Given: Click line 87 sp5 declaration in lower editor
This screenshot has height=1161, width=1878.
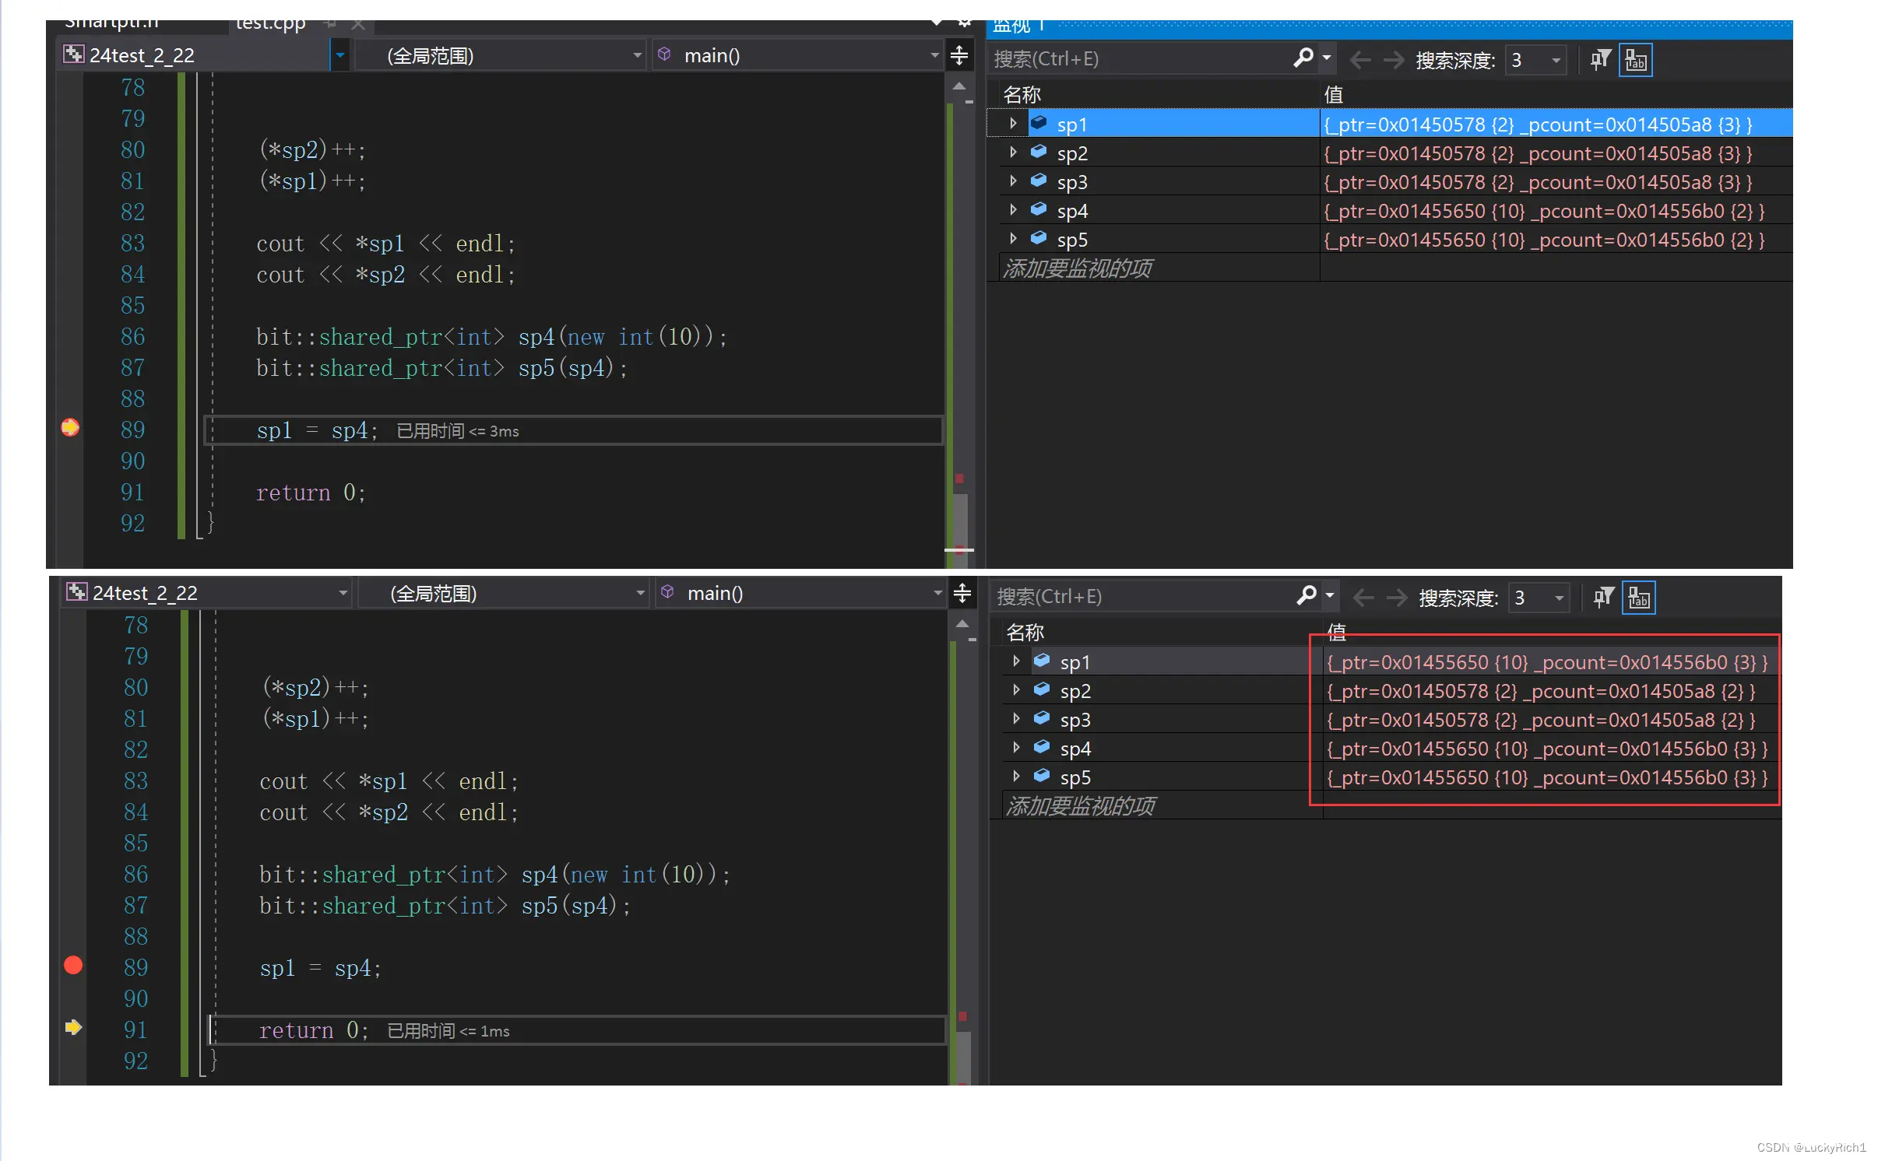Looking at the screenshot, I should [x=445, y=906].
